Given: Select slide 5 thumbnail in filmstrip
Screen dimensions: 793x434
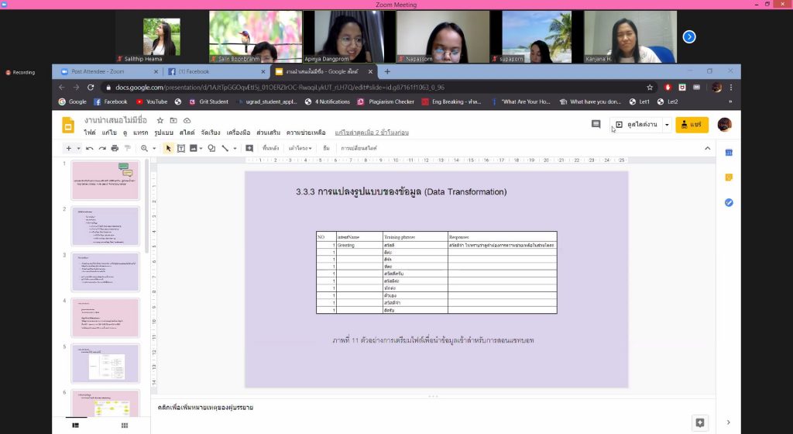Looking at the screenshot, I should click(105, 363).
